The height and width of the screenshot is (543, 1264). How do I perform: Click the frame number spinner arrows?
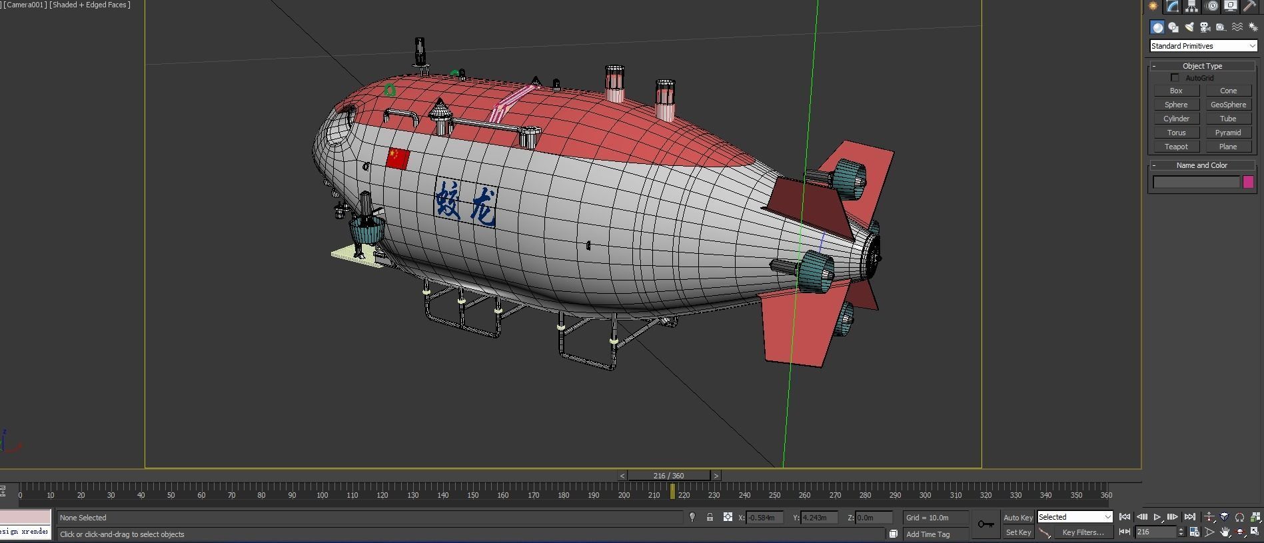coord(1181,532)
